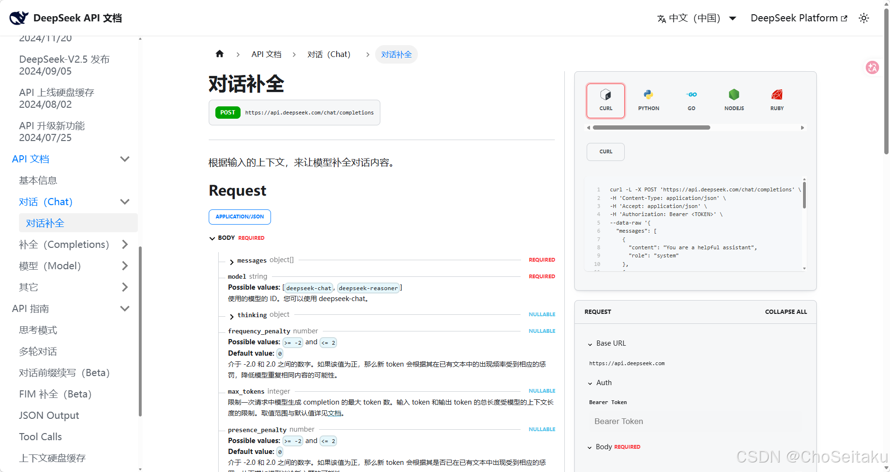Open FIM 补全（Beta）sidebar item
This screenshot has width=890, height=472.
point(56,394)
